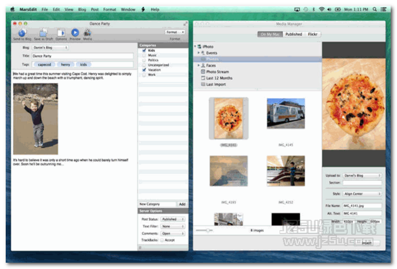Viewport: 397px width, 269px height.
Task: Select the IMG_4145 food truck thumbnail
Action: [286, 113]
